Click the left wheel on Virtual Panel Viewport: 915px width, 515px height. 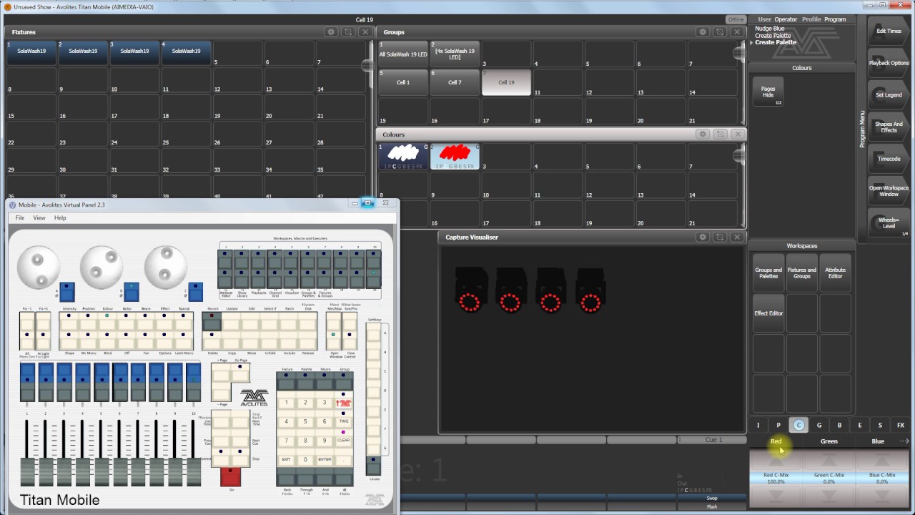[x=39, y=267]
